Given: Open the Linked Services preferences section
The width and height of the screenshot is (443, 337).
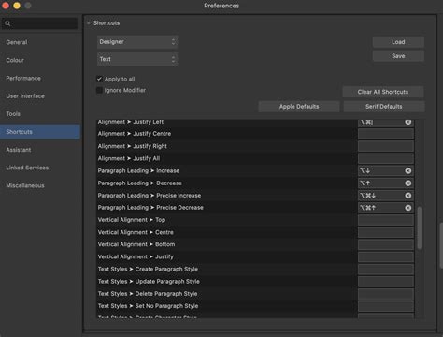Looking at the screenshot, I should 27,168.
